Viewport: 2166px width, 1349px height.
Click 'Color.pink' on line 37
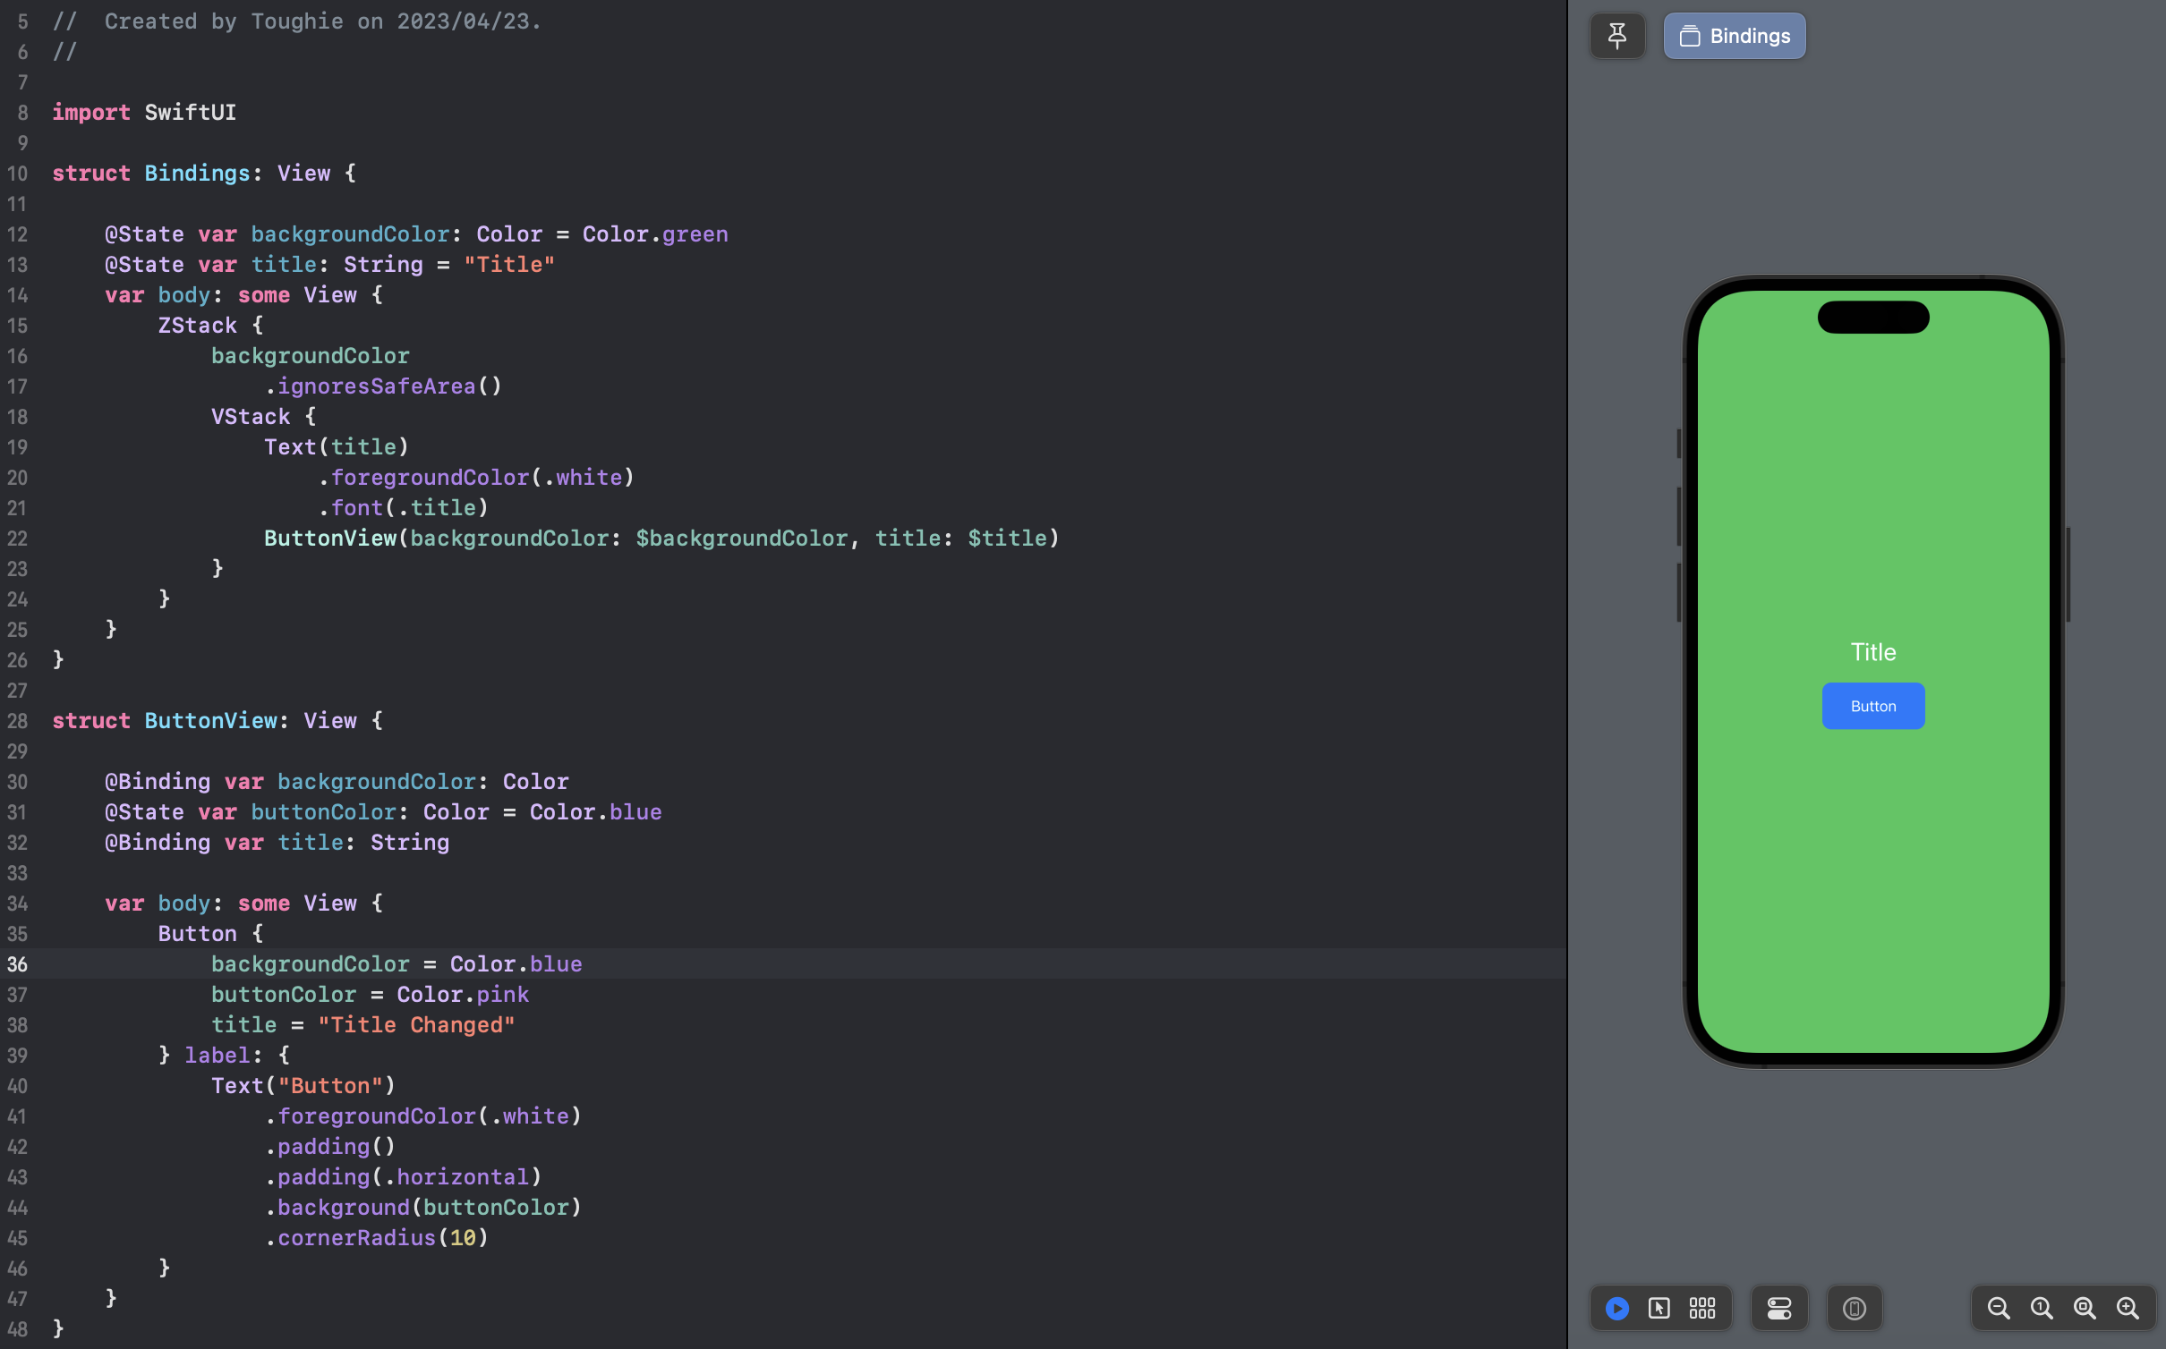[463, 995]
